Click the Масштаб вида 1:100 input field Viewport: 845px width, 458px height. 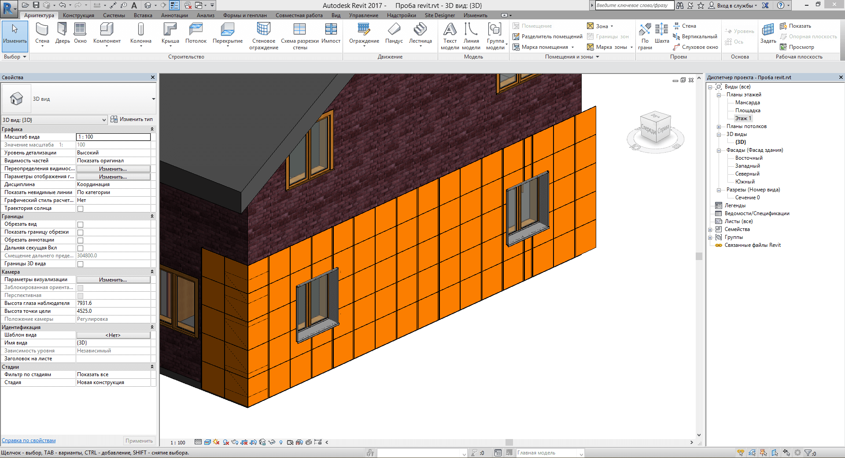coord(113,137)
